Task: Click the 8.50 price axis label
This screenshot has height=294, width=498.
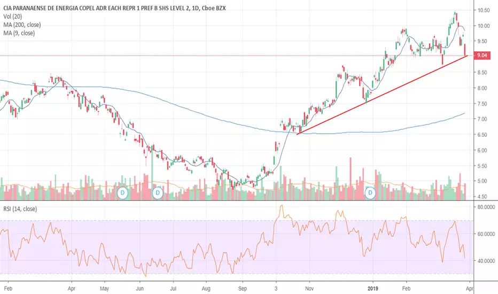Action: coord(484,73)
